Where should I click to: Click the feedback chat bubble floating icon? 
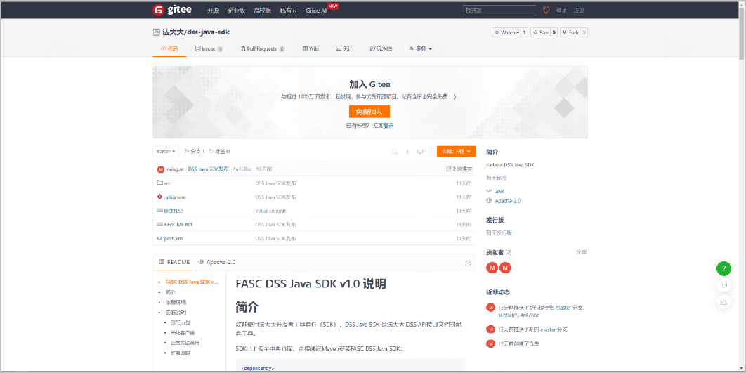coord(724,285)
